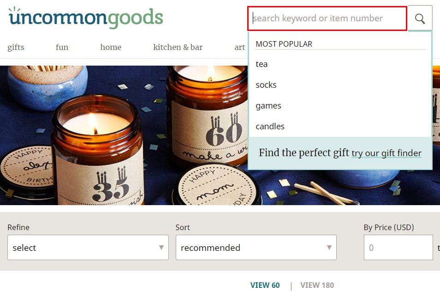Click the minimum price input field

[398, 248]
